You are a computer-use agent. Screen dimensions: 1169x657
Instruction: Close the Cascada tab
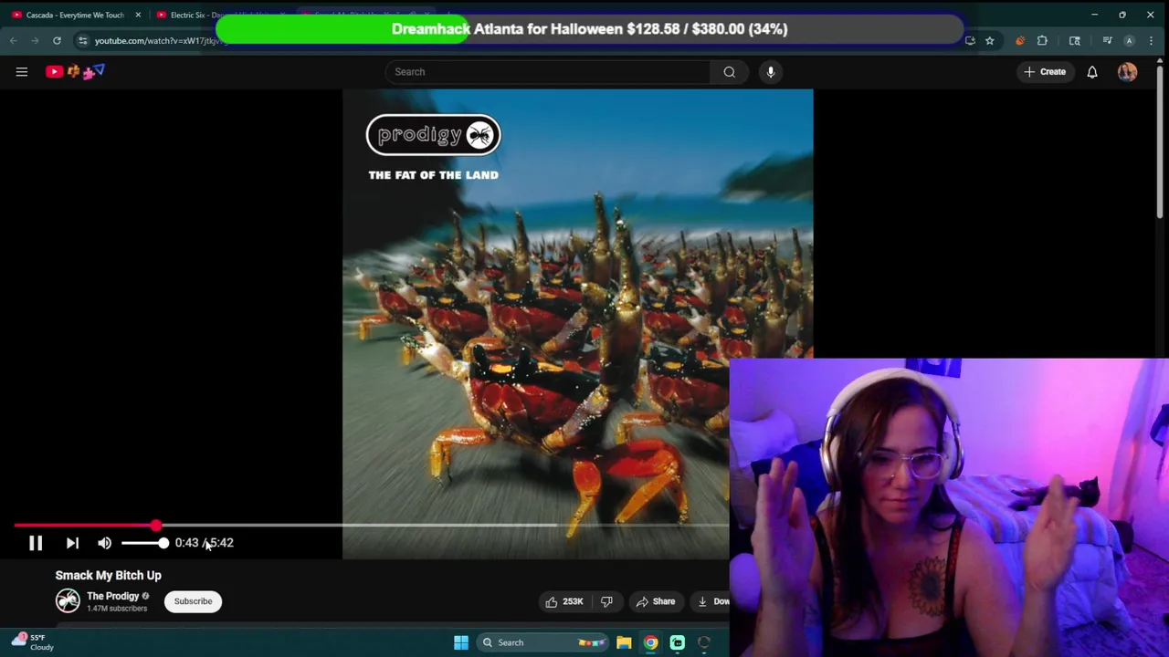138,15
